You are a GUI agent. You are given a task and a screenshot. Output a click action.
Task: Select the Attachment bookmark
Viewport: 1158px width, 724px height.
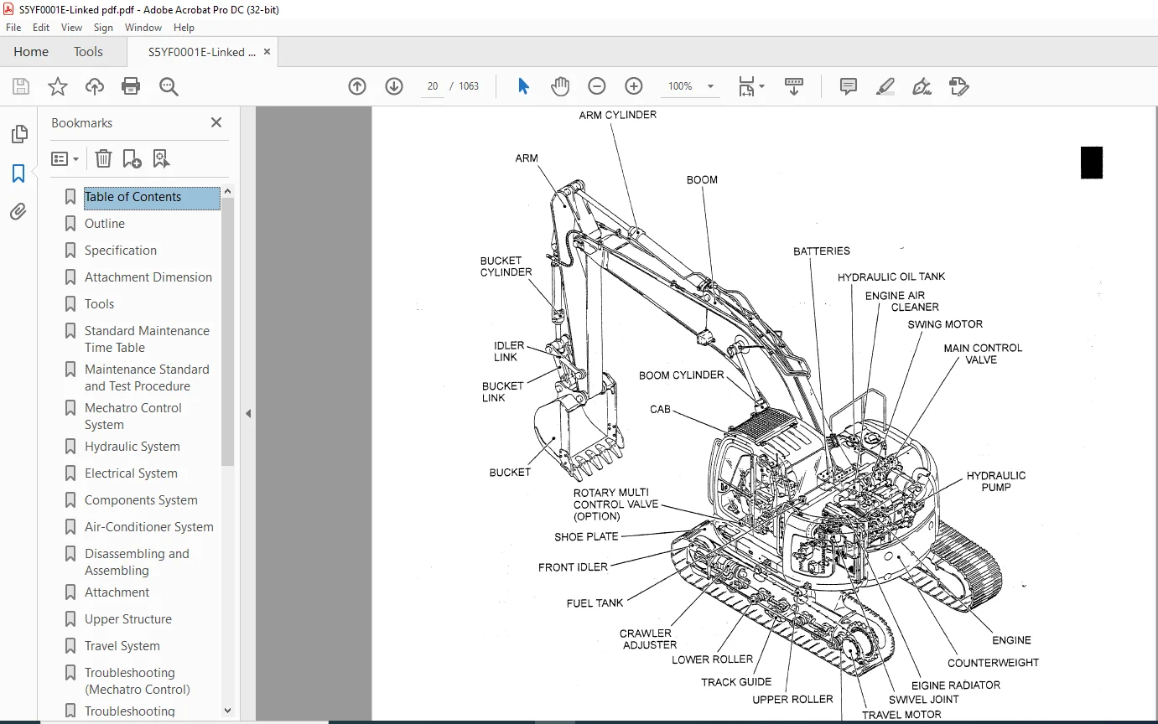tap(117, 592)
